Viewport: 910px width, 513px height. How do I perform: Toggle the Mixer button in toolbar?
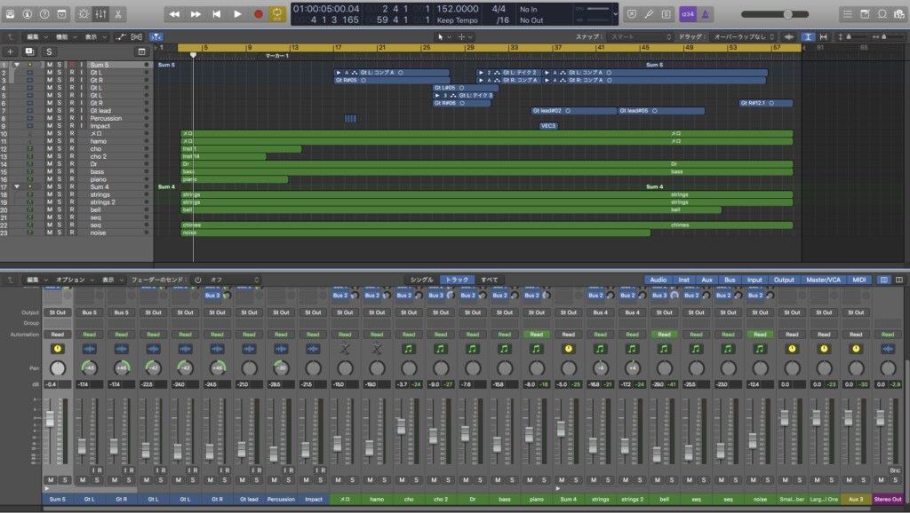[101, 14]
